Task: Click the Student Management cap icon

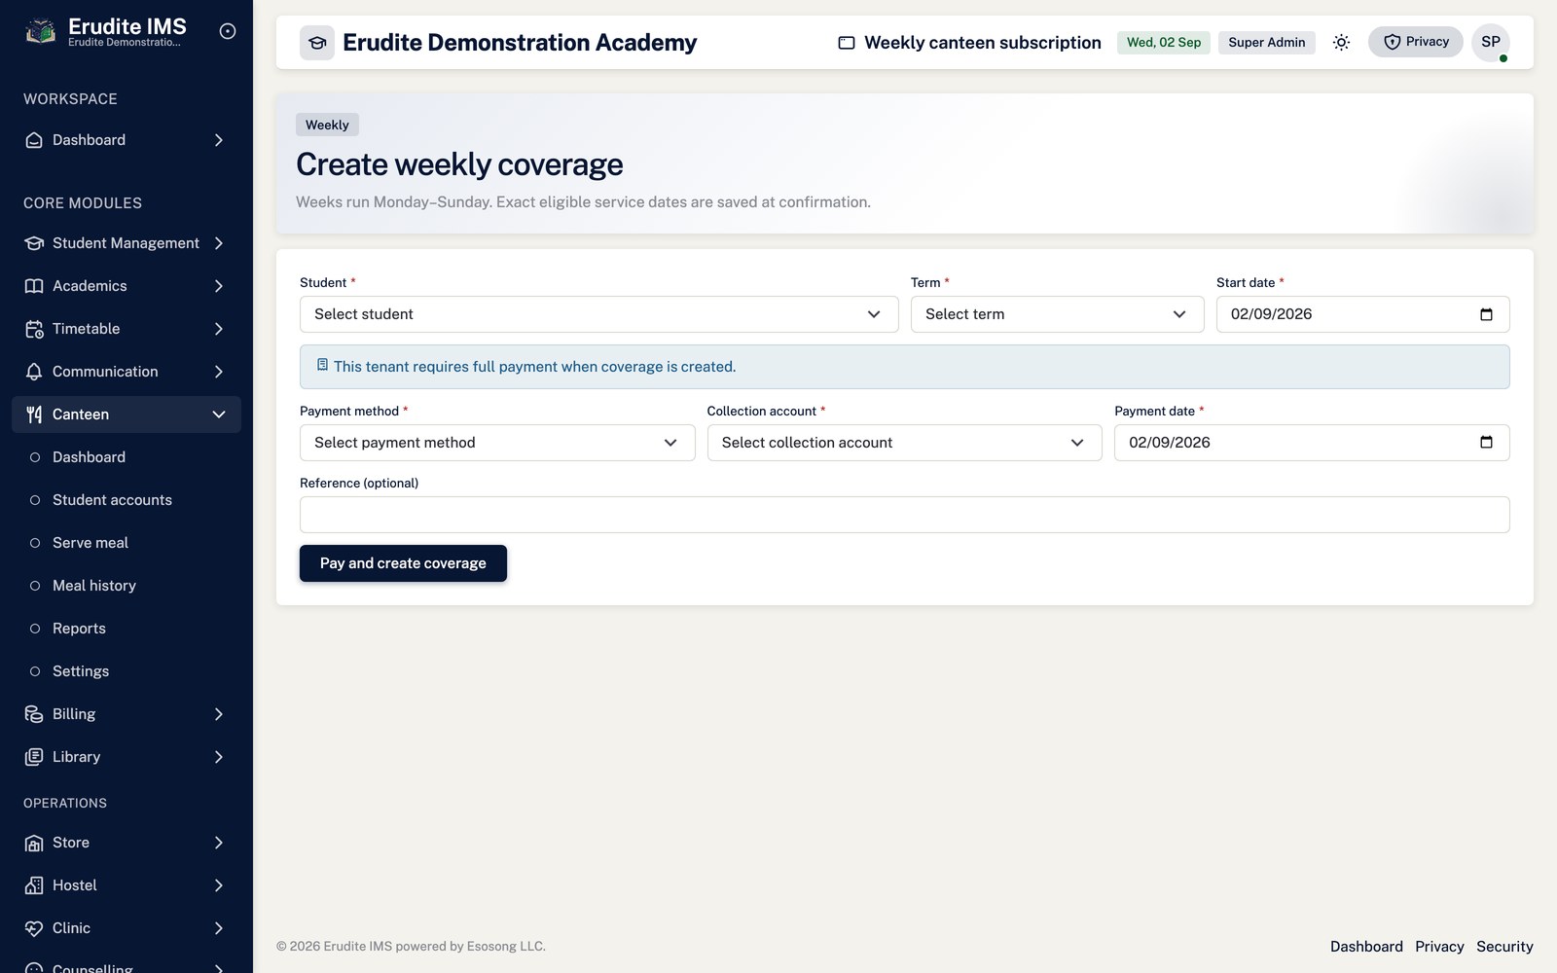Action: pos(34,243)
